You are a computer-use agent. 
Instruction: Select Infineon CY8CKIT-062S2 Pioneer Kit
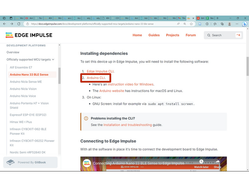coord(32,143)
